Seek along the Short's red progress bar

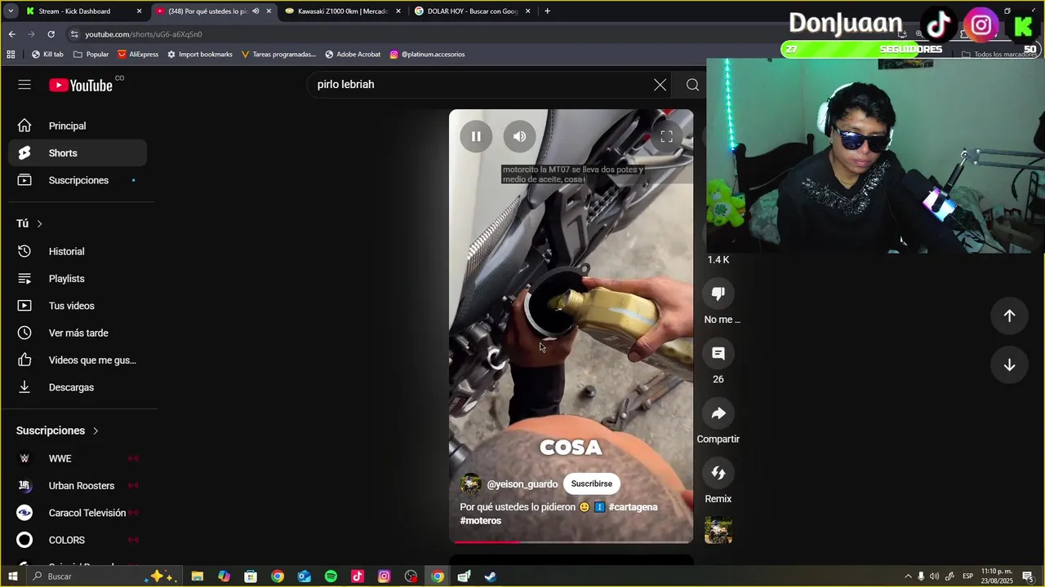click(x=571, y=541)
